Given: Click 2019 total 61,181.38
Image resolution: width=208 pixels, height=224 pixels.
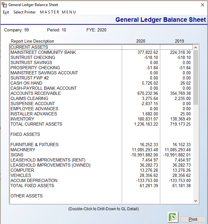Looking at the screenshot, I should 182,186.
